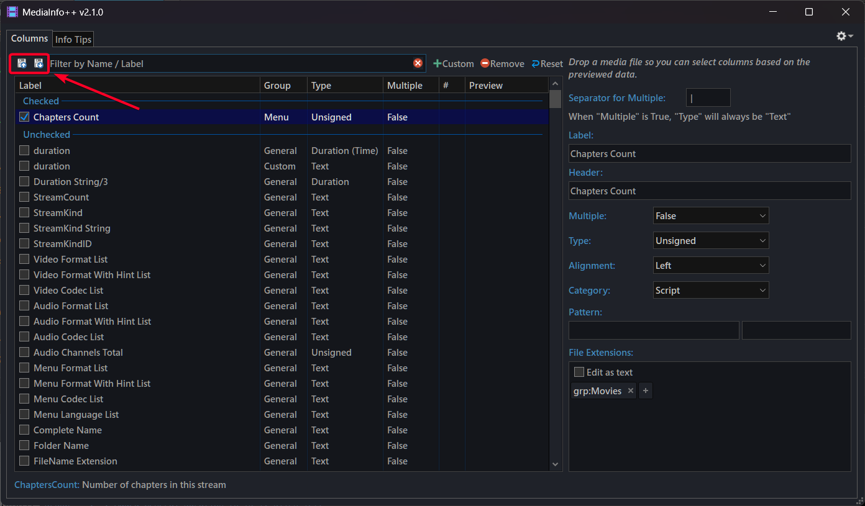Enable the Edit as text checkbox
The height and width of the screenshot is (506, 865).
[x=579, y=372]
